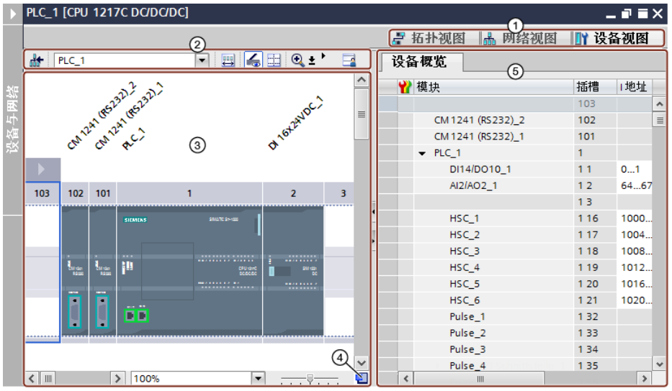Click the 设备与网络 vertical side tab
Screen dimensions: 672x391
12,119
